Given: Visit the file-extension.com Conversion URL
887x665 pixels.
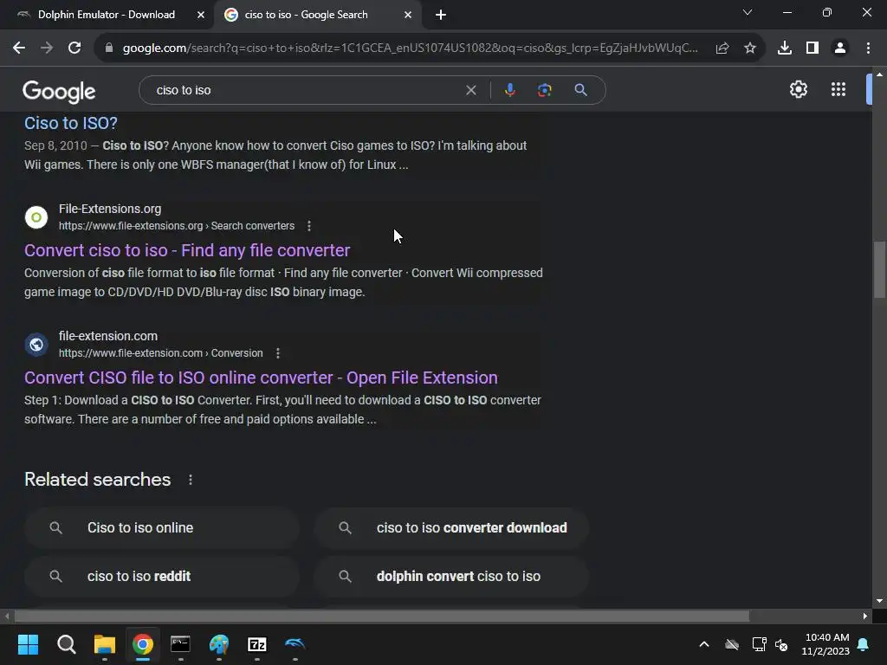Looking at the screenshot, I should 160,353.
